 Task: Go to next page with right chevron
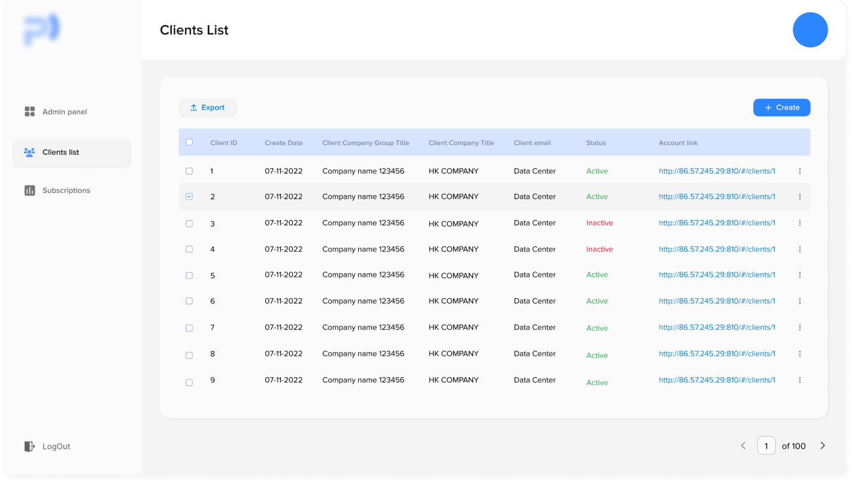click(x=822, y=446)
